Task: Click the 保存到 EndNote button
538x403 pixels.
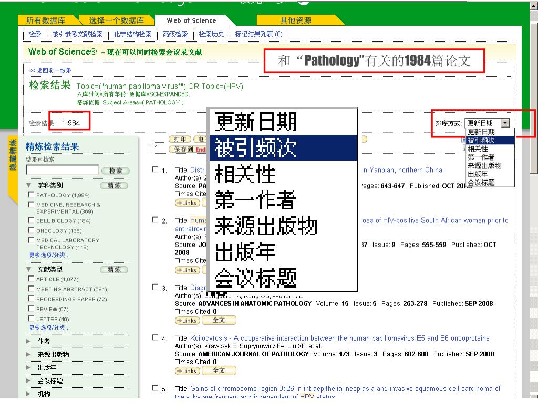Action: [188, 149]
